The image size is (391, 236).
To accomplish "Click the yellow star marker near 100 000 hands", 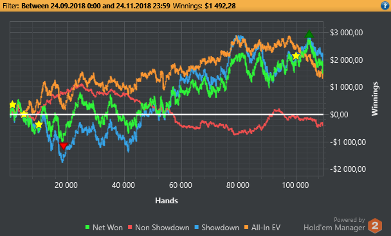I will point(296,56).
